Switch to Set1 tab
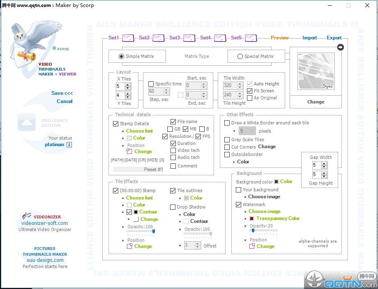This screenshot has width=378, height=289. (114, 38)
